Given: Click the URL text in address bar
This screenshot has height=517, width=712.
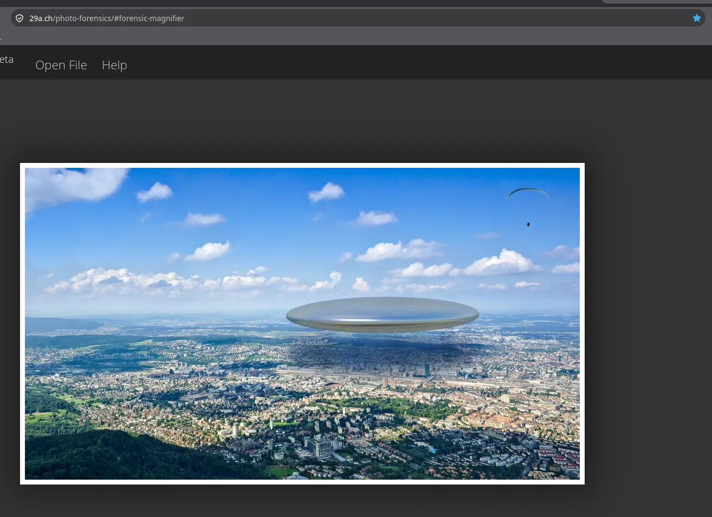Looking at the screenshot, I should (x=107, y=18).
